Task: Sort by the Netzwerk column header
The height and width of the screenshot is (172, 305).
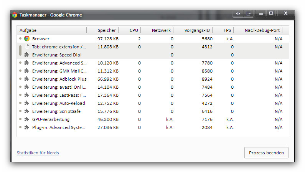Action: [x=157, y=30]
